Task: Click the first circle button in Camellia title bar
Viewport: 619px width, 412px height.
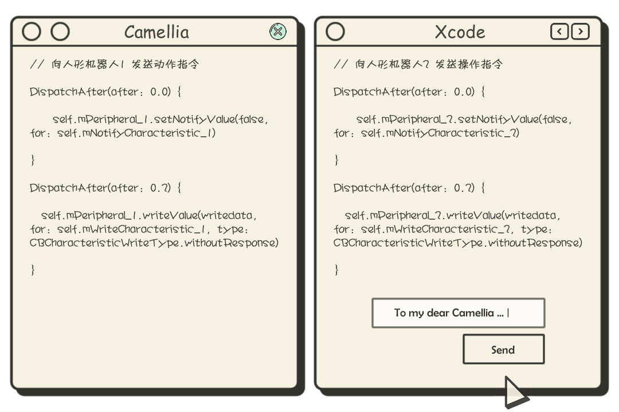Action: point(32,31)
